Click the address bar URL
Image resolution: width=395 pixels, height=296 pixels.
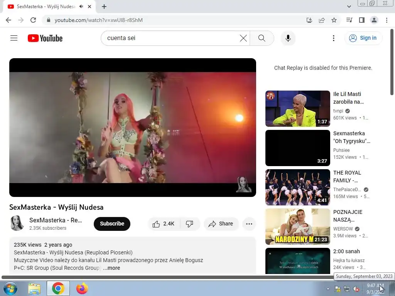(98, 20)
